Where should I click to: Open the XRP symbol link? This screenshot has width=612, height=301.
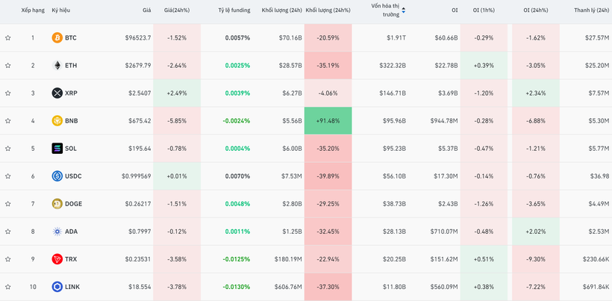point(71,93)
